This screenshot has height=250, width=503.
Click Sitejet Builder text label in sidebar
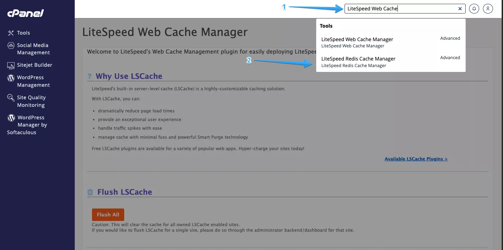click(x=35, y=65)
